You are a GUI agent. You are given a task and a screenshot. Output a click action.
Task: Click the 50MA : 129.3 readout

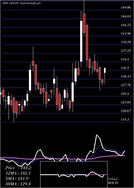pos(18,184)
